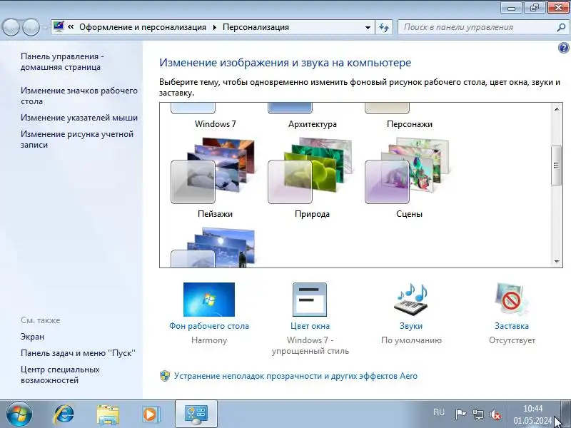571x428 pixels.
Task: Open the address bar history dropdown arrow
Action: [368, 28]
